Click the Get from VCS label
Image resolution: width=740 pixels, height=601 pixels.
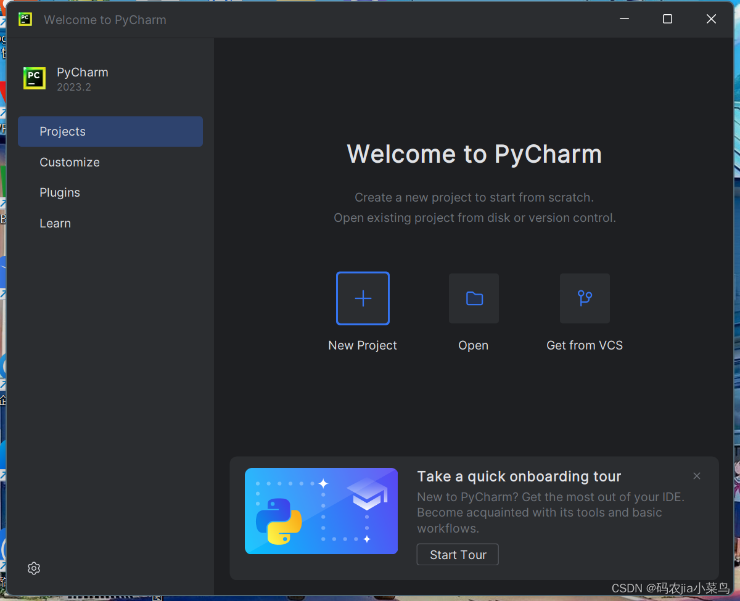tap(585, 345)
